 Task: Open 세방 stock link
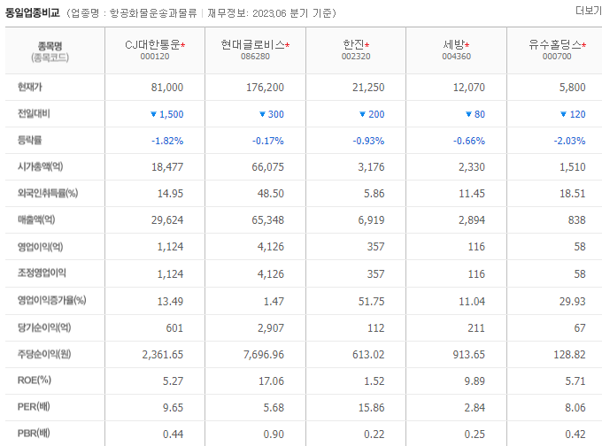click(x=454, y=45)
